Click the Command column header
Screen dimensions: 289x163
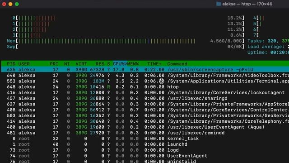coord(177,64)
